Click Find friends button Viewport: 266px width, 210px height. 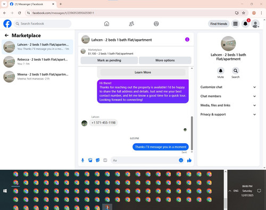219,24
